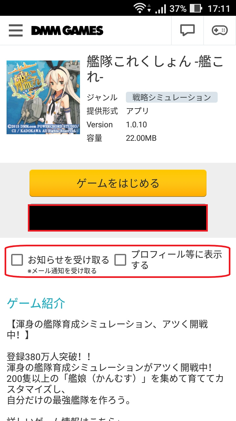236x421 pixels.
Task: Tap the cellular signal bars icon
Action: tap(160, 8)
